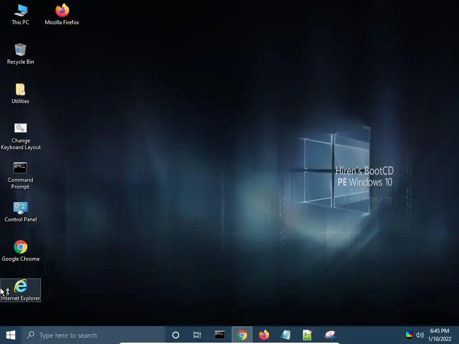This screenshot has width=459, height=344.
Task: Select the Internet Explorer desktop icon
Action: [x=21, y=290]
